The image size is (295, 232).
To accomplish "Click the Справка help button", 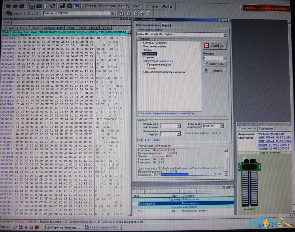I will click(215, 71).
